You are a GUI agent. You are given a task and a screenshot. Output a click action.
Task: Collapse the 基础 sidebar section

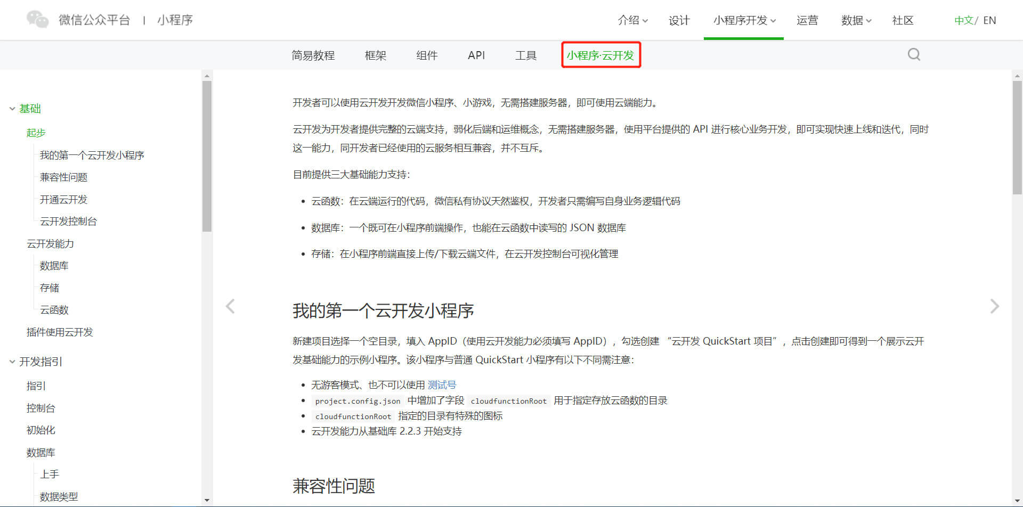pyautogui.click(x=12, y=109)
